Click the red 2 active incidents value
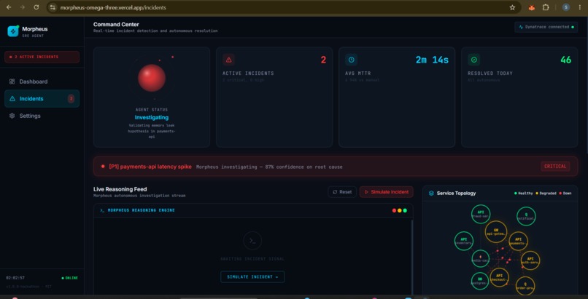 pyautogui.click(x=323, y=60)
